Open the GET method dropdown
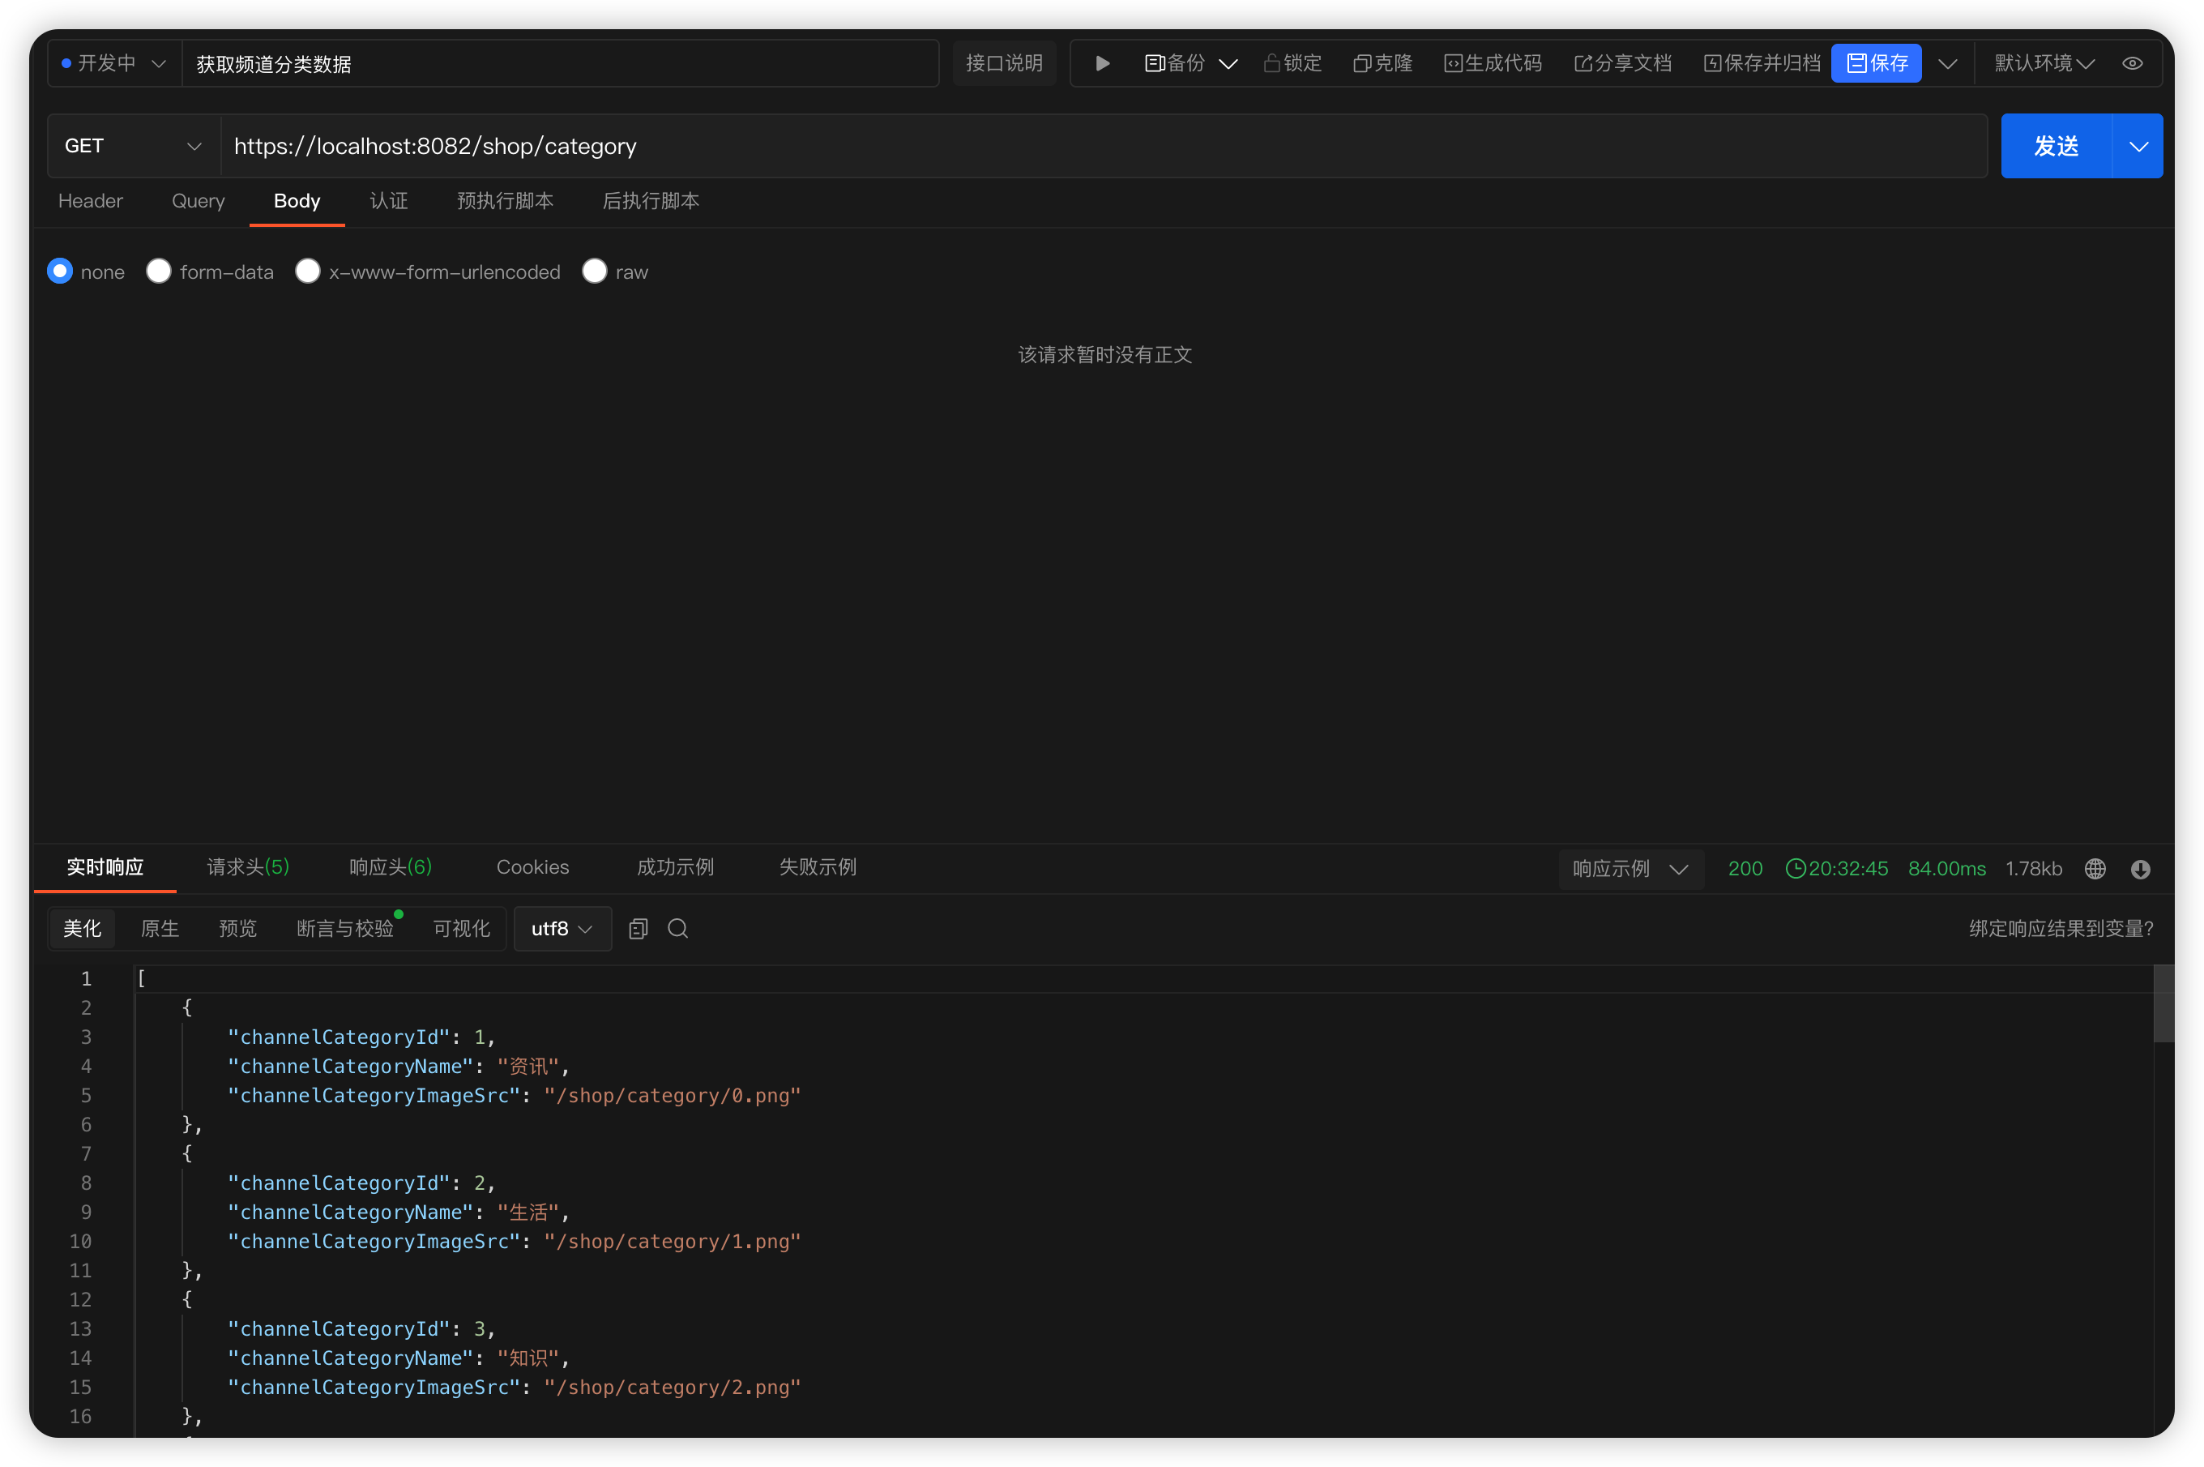This screenshot has width=2204, height=1467. tap(134, 146)
